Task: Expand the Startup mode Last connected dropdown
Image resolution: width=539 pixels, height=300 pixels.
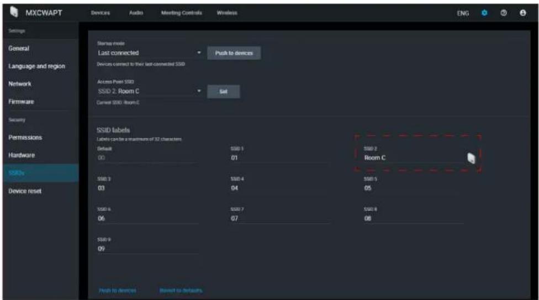Action: pos(149,53)
